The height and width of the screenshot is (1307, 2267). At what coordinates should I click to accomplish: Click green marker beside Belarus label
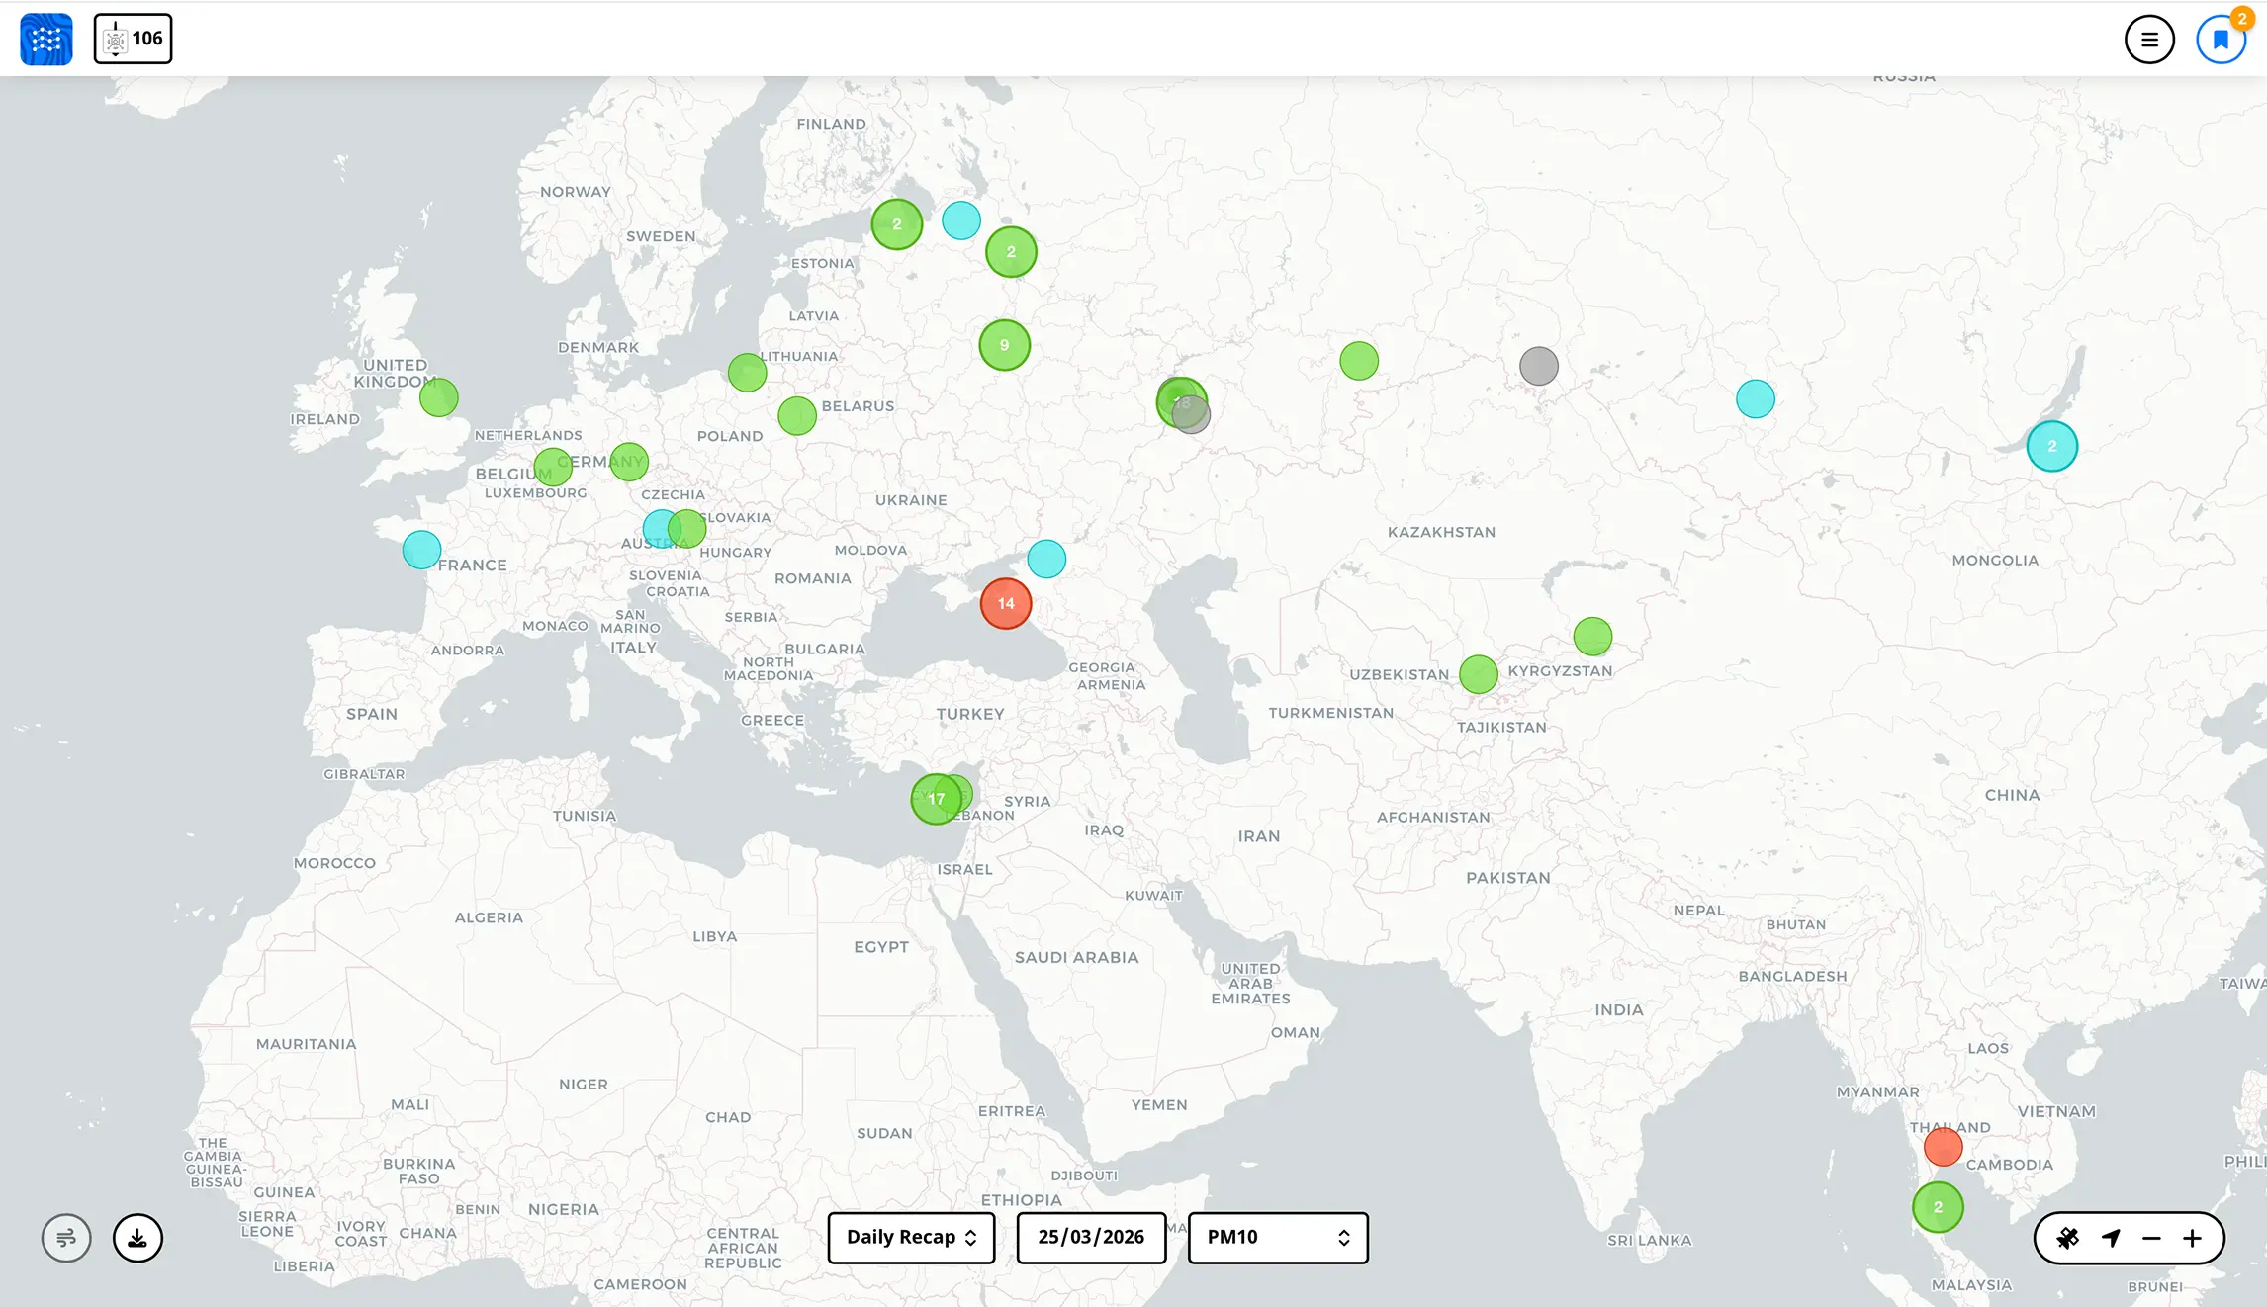(796, 416)
